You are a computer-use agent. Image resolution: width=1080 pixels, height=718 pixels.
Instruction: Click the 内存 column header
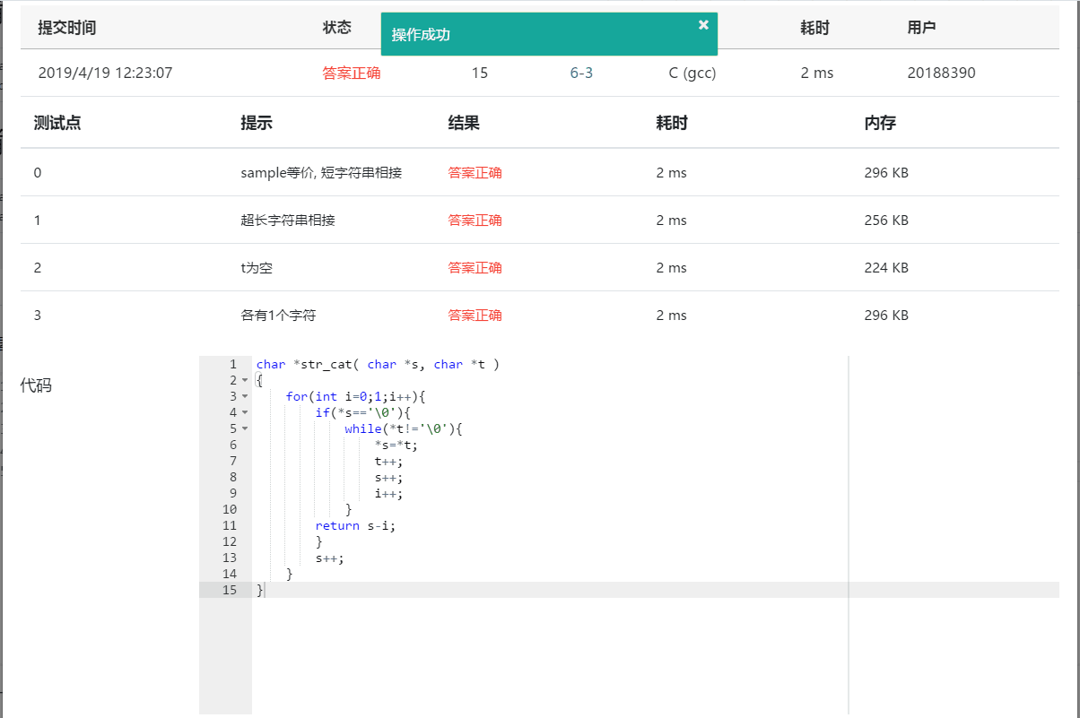880,123
